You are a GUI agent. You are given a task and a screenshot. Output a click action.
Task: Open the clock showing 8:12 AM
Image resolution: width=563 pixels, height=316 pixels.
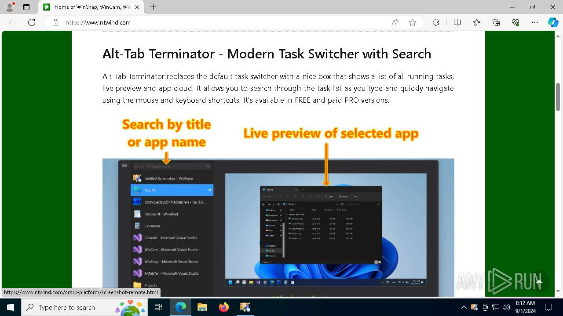(x=525, y=307)
